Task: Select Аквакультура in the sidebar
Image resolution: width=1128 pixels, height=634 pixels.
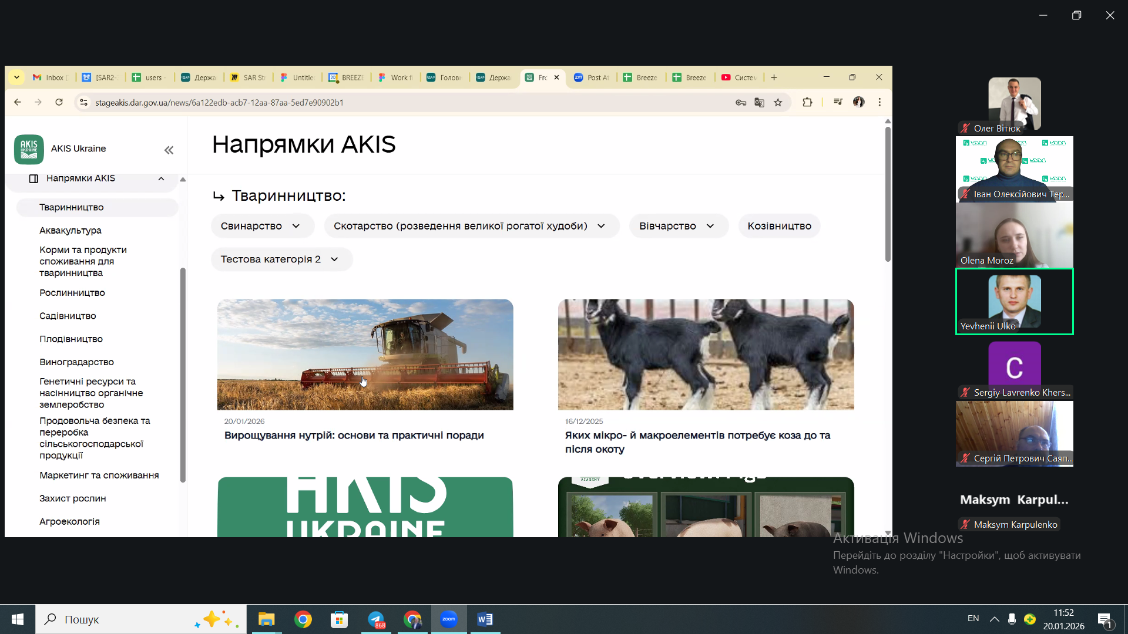Action: tap(70, 230)
